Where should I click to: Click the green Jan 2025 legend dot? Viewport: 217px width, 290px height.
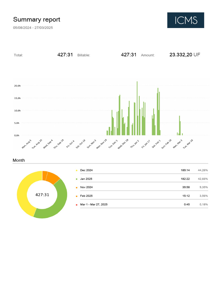pyautogui.click(x=77, y=179)
